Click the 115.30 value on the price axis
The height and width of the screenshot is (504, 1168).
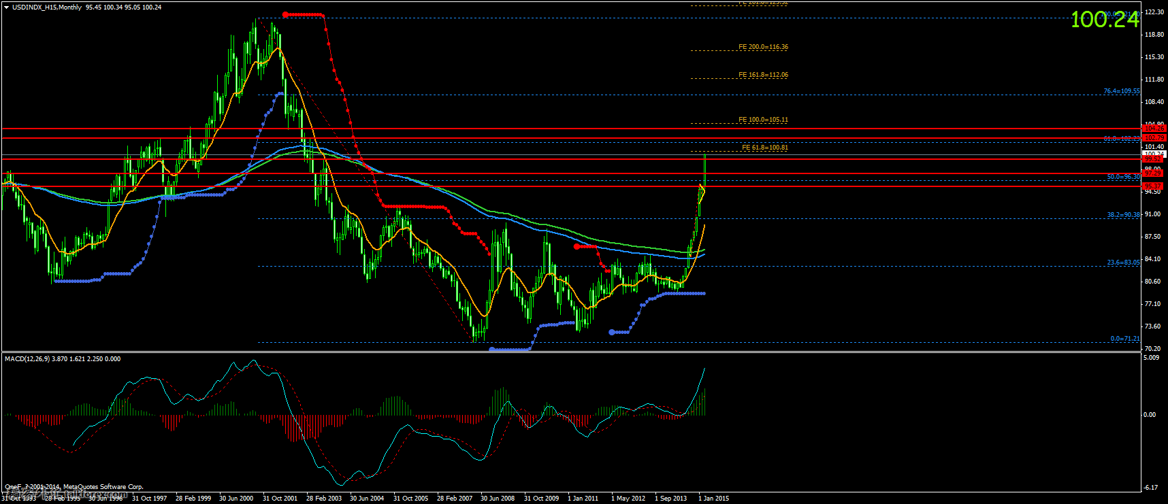coord(1154,57)
